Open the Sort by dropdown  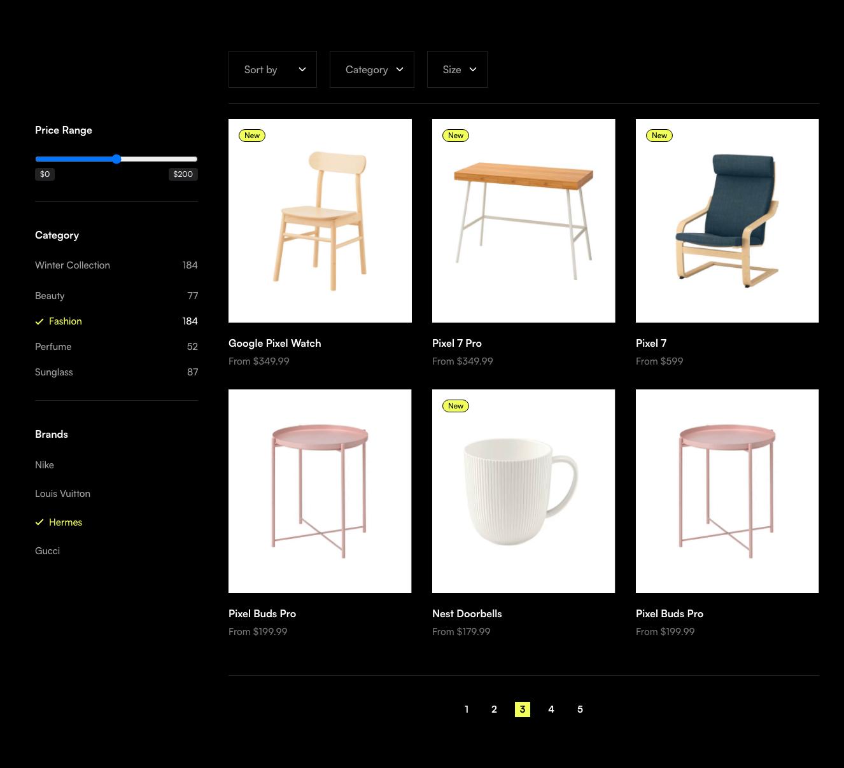tap(272, 69)
